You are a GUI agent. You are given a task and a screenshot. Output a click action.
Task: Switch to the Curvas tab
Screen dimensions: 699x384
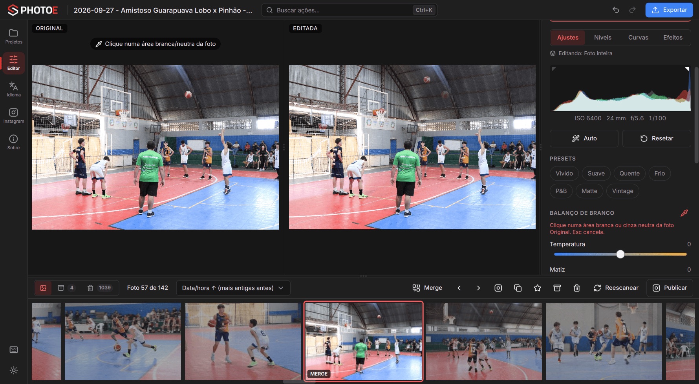[x=638, y=38]
